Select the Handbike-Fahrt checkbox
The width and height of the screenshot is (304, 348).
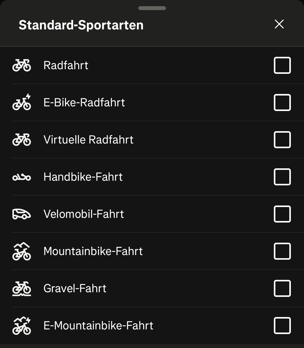282,177
